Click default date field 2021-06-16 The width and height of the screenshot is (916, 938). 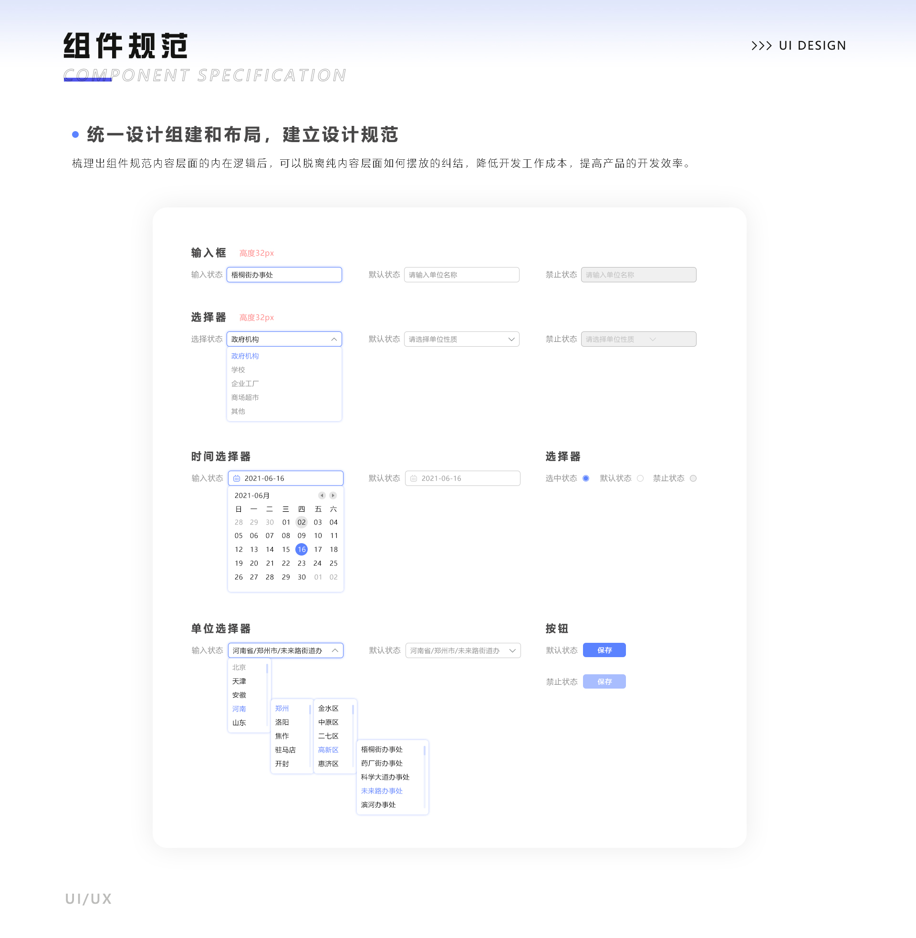point(463,478)
